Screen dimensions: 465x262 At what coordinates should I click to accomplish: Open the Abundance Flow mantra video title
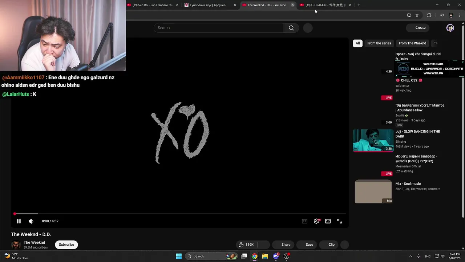pyautogui.click(x=420, y=108)
